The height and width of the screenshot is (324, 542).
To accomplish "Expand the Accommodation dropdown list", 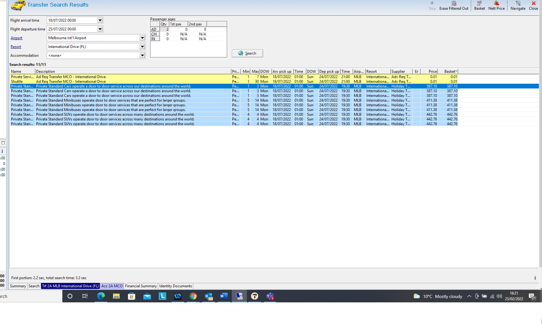I will (x=142, y=56).
